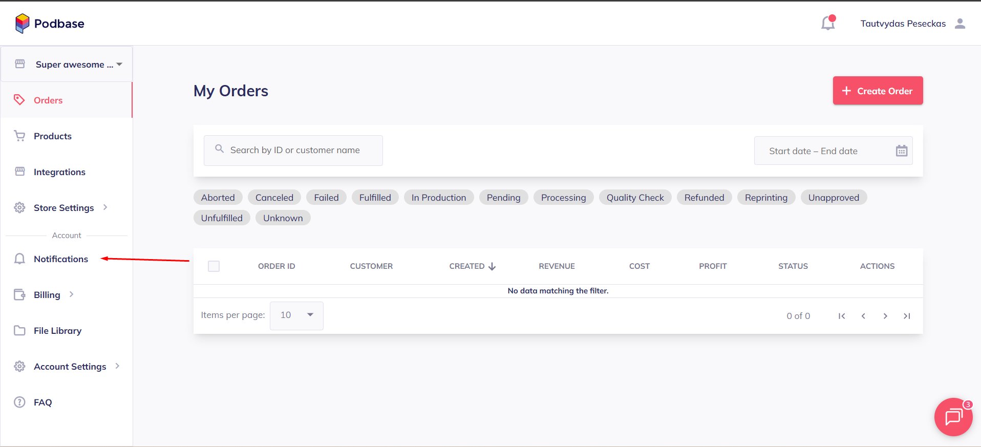Click the Podbase logo

50,24
